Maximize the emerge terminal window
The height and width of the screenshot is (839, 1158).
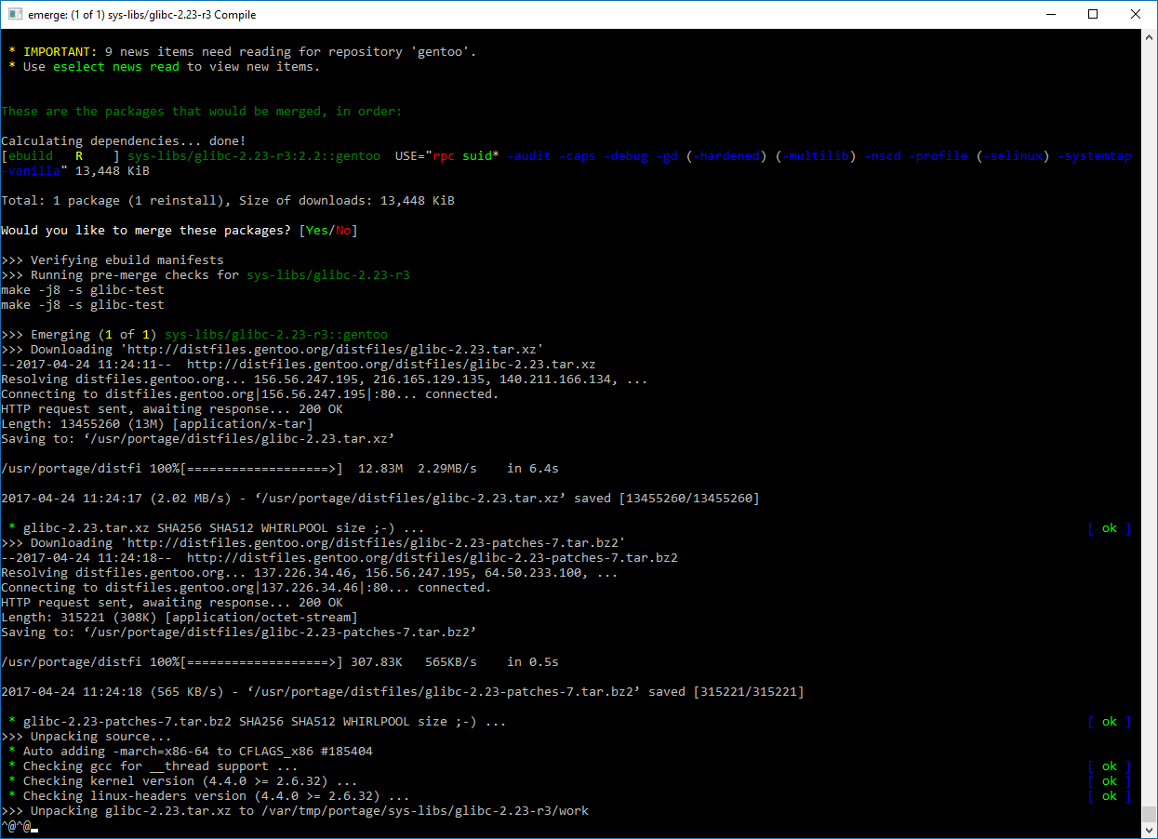1093,14
